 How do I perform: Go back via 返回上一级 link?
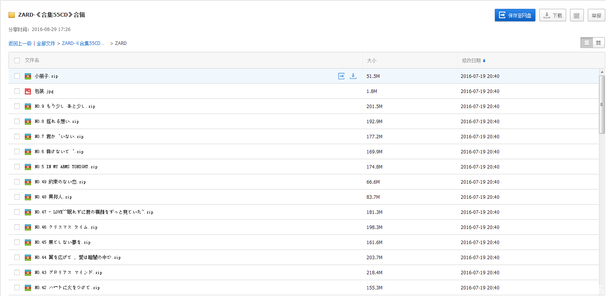click(x=20, y=43)
